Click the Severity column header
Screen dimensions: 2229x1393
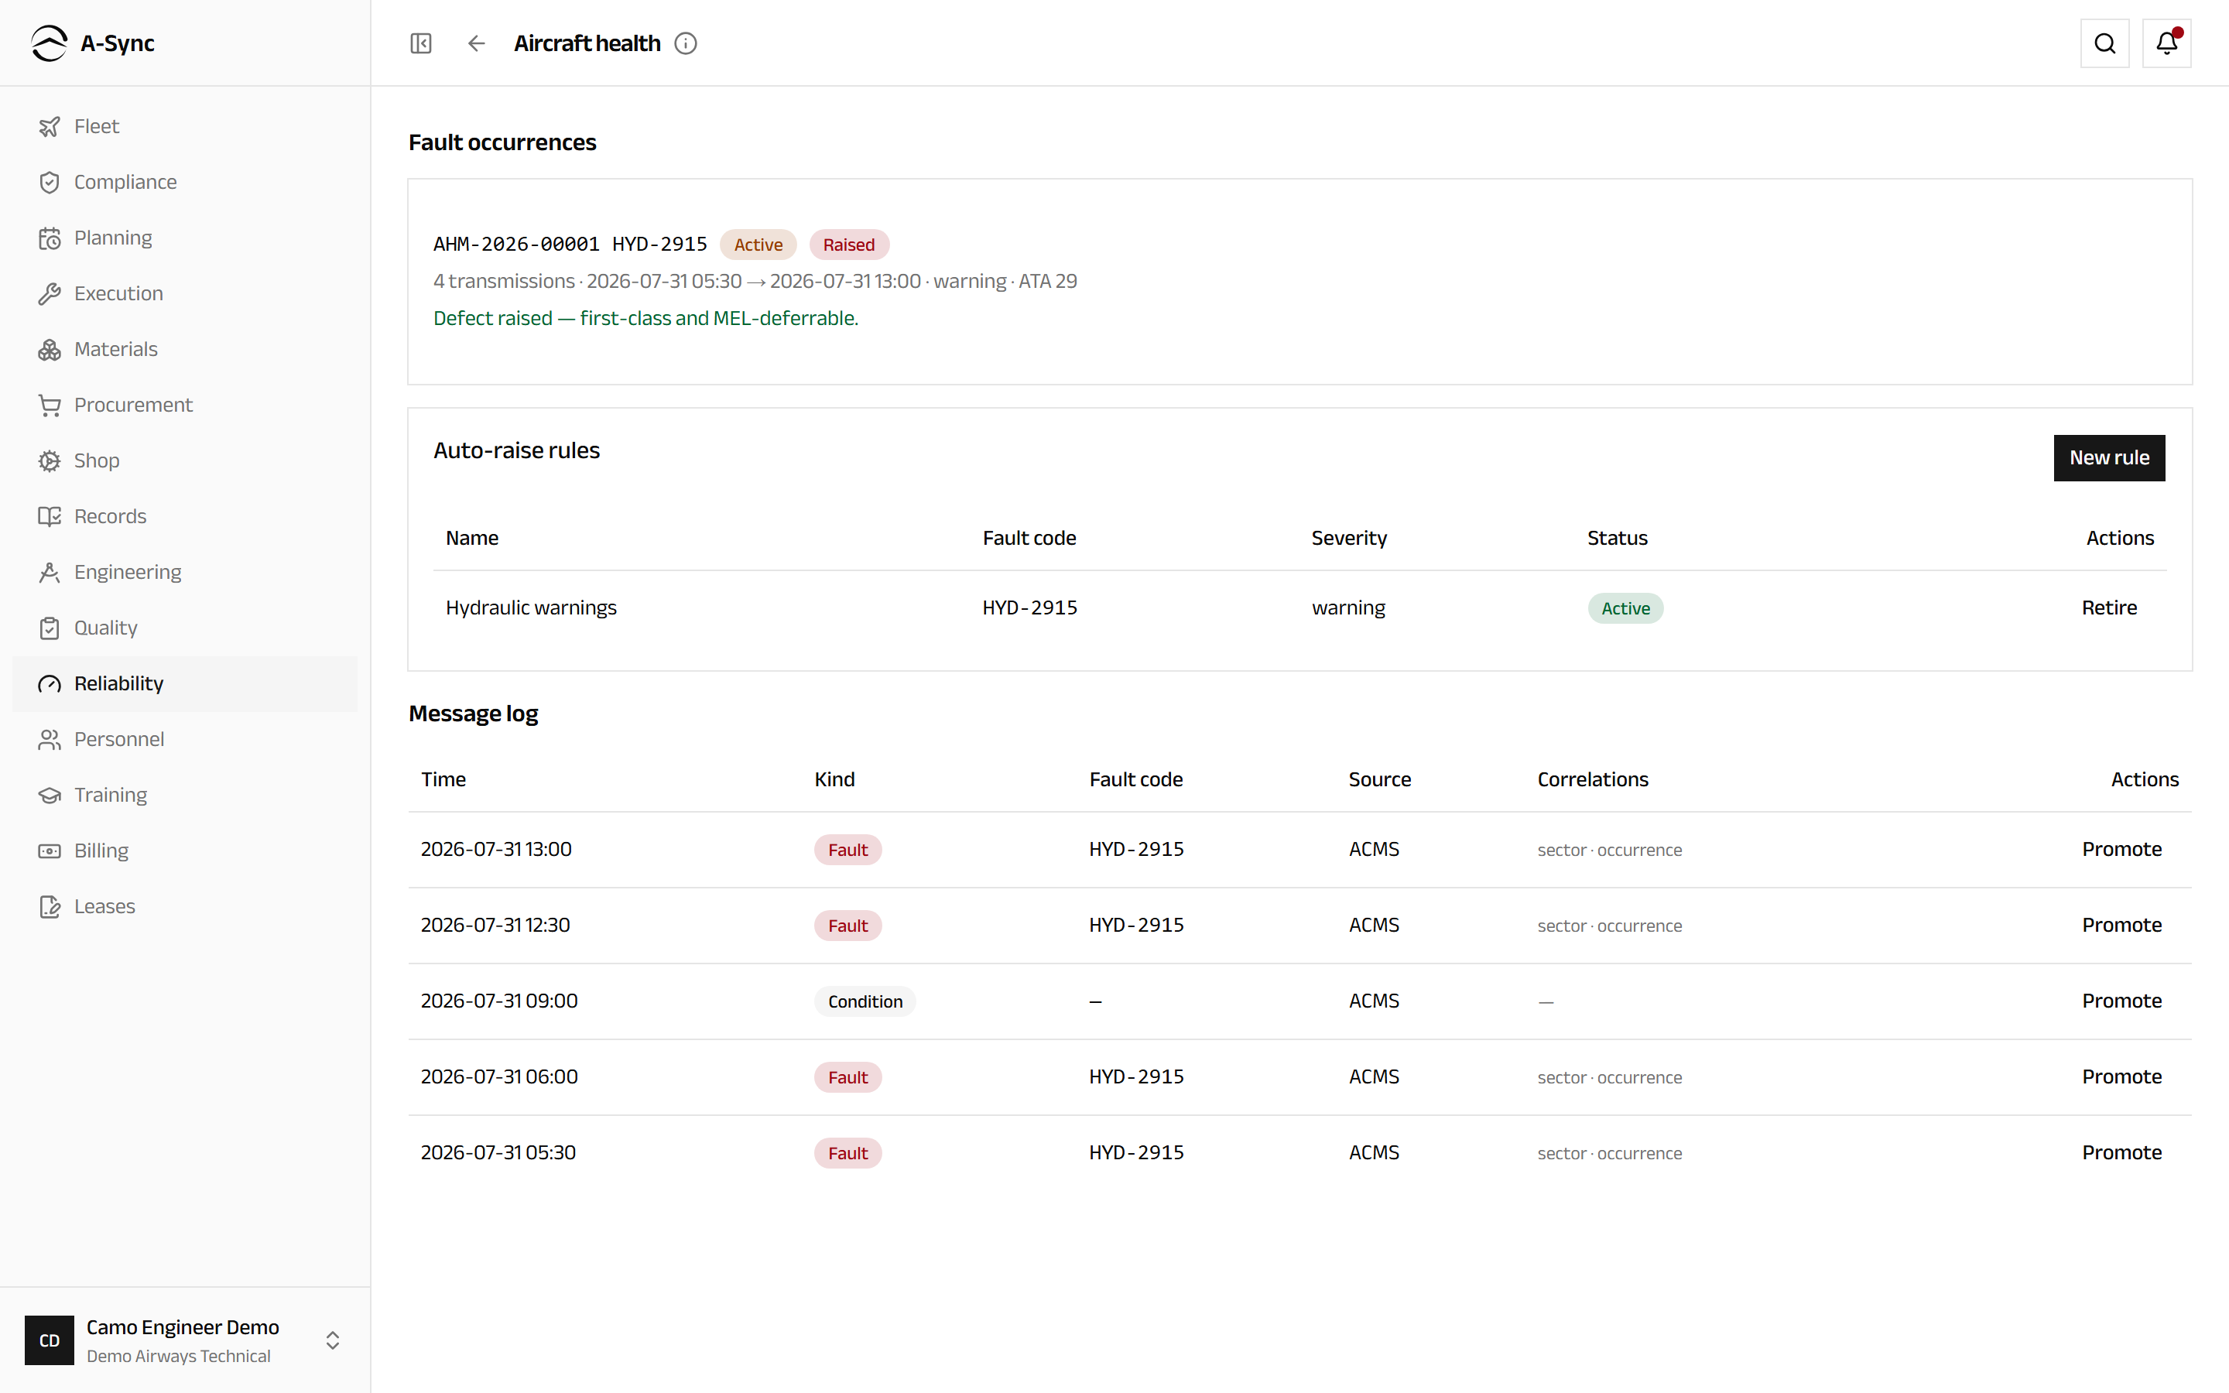(x=1348, y=538)
